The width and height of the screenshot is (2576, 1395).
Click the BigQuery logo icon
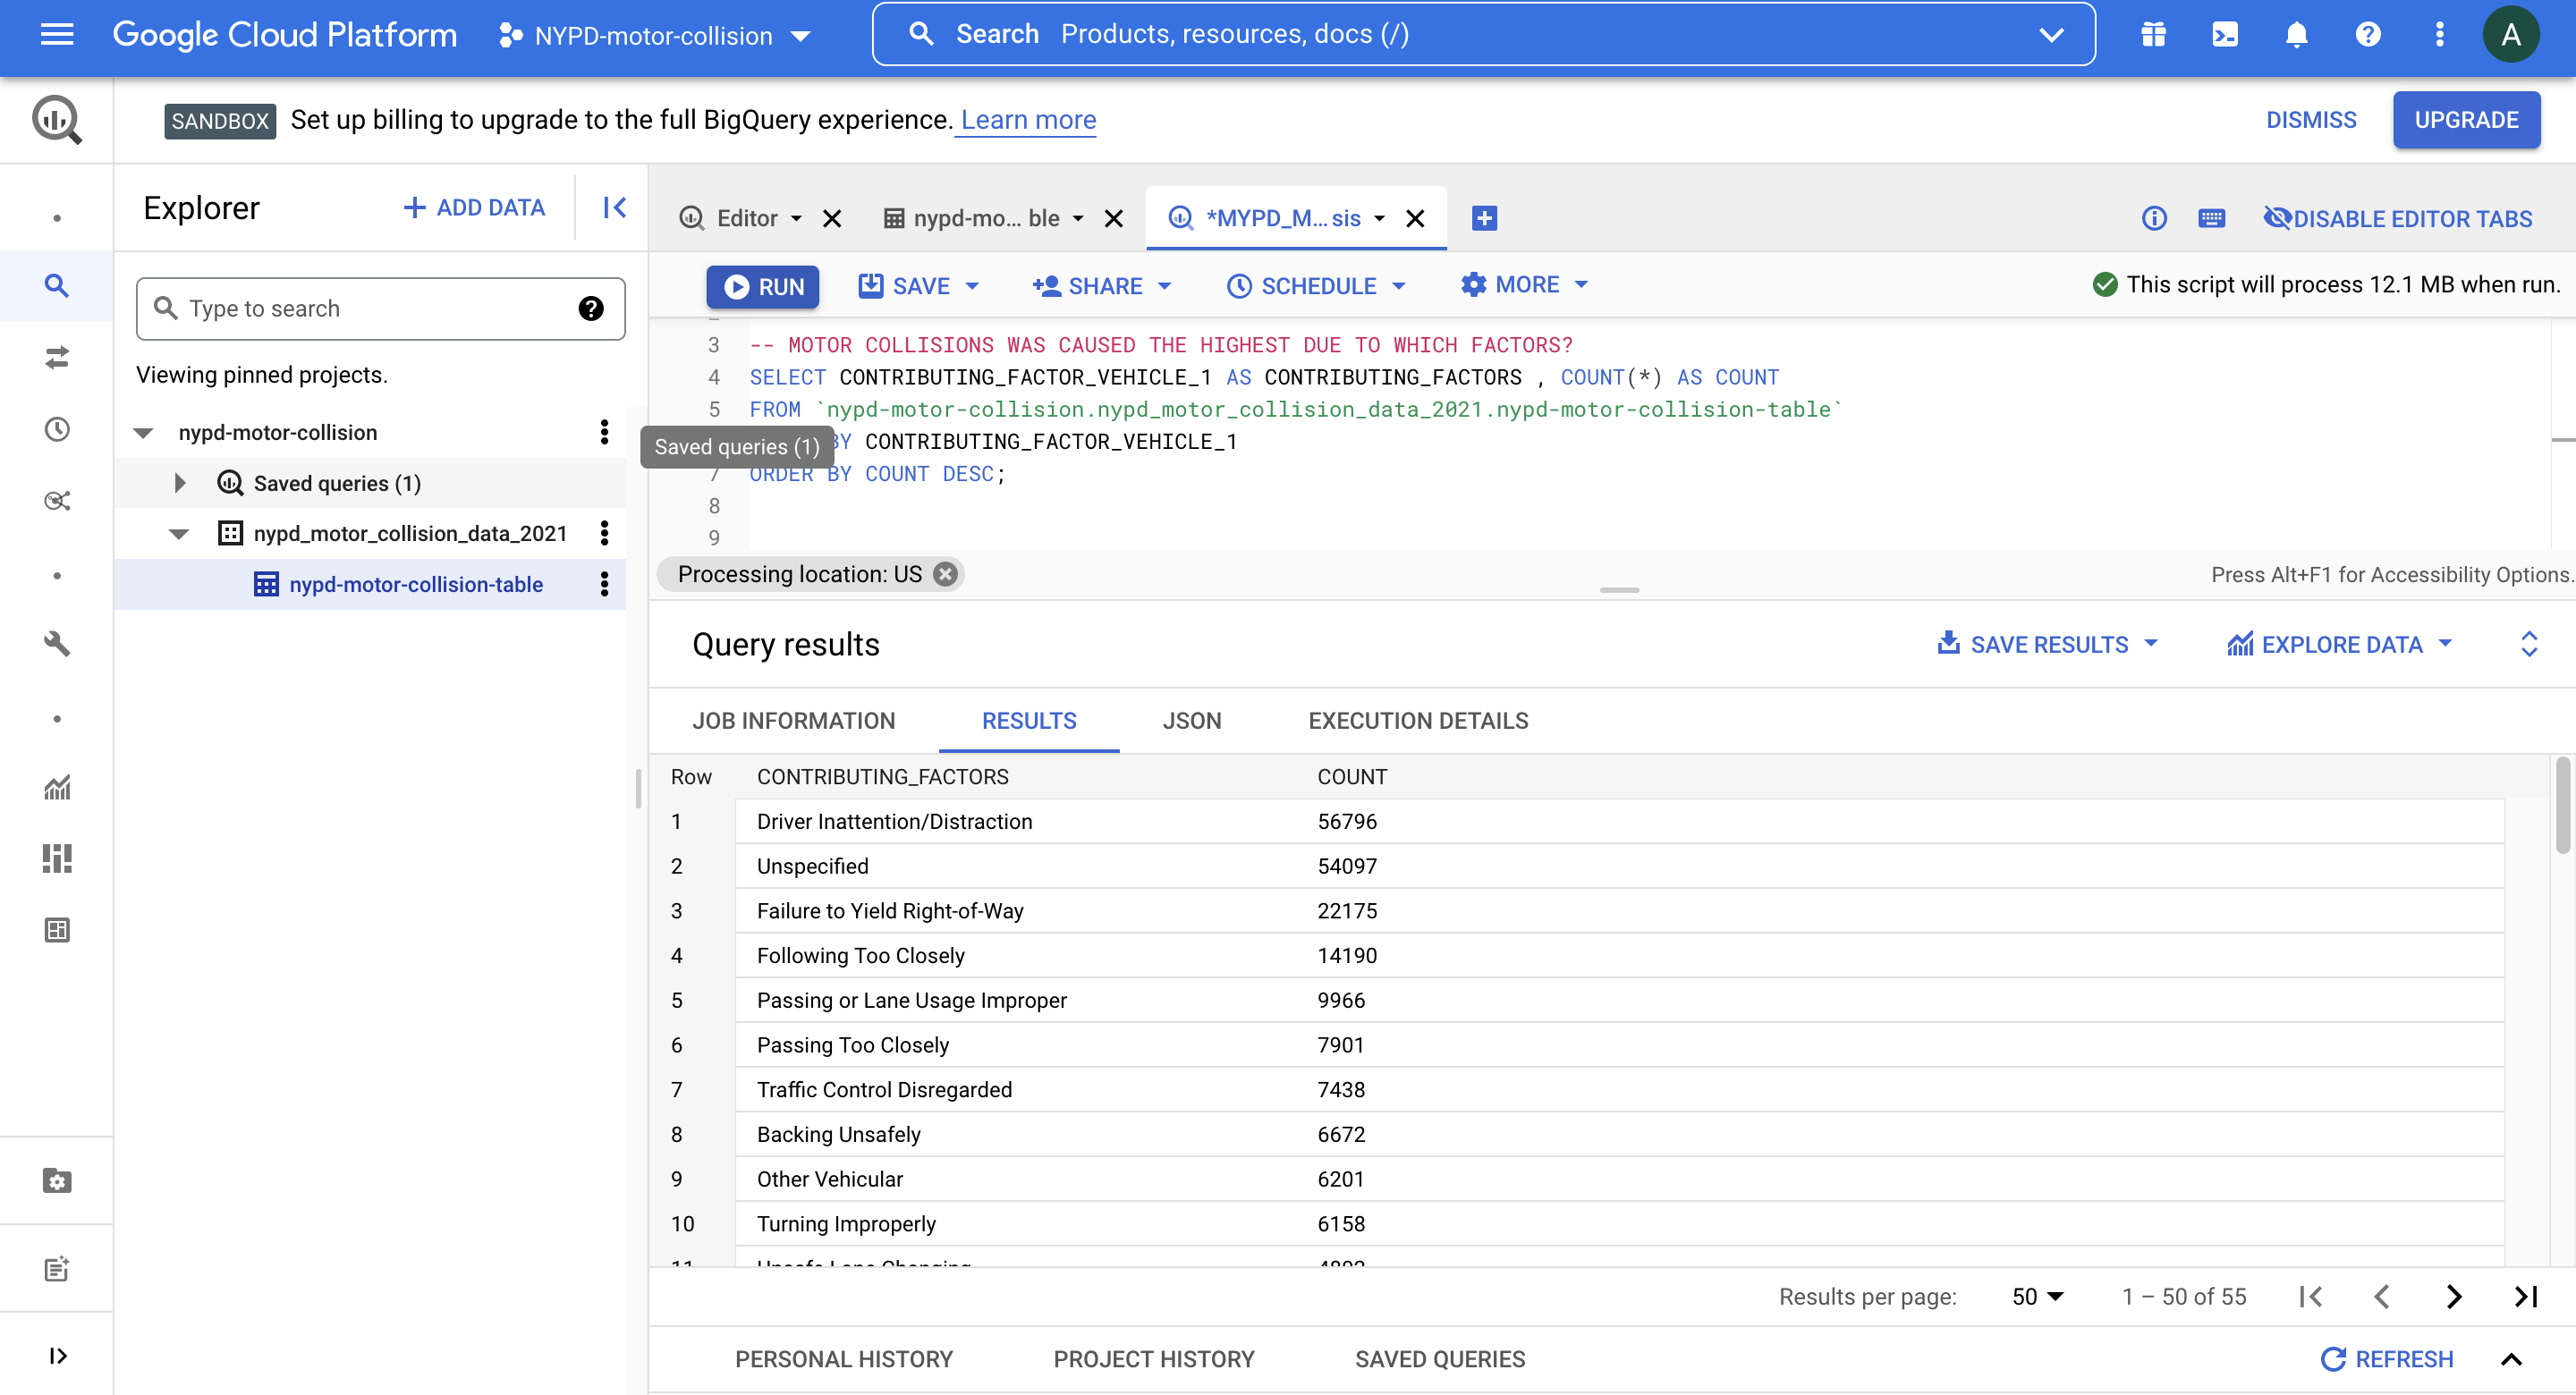57,120
